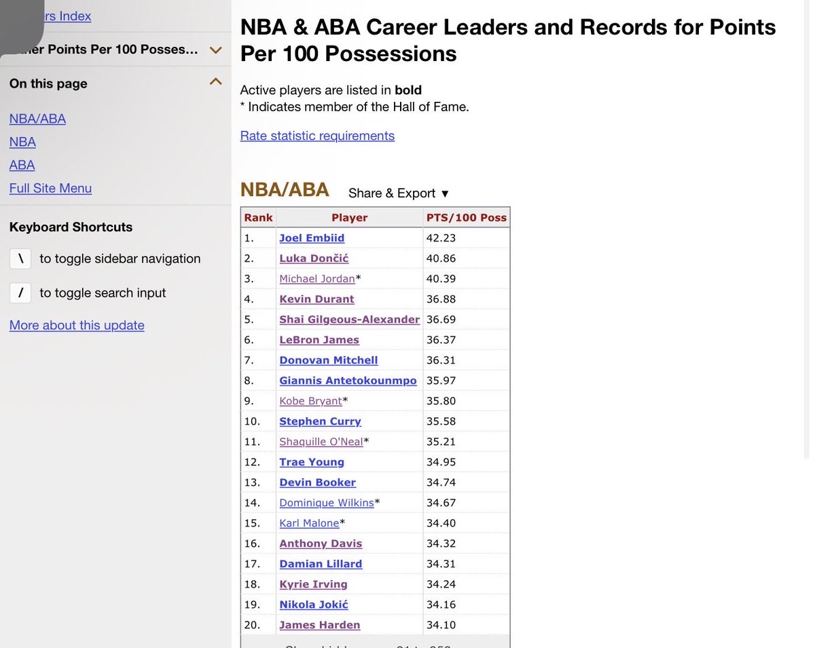
Task: Open the Full Site Menu link
Action: pyautogui.click(x=50, y=188)
